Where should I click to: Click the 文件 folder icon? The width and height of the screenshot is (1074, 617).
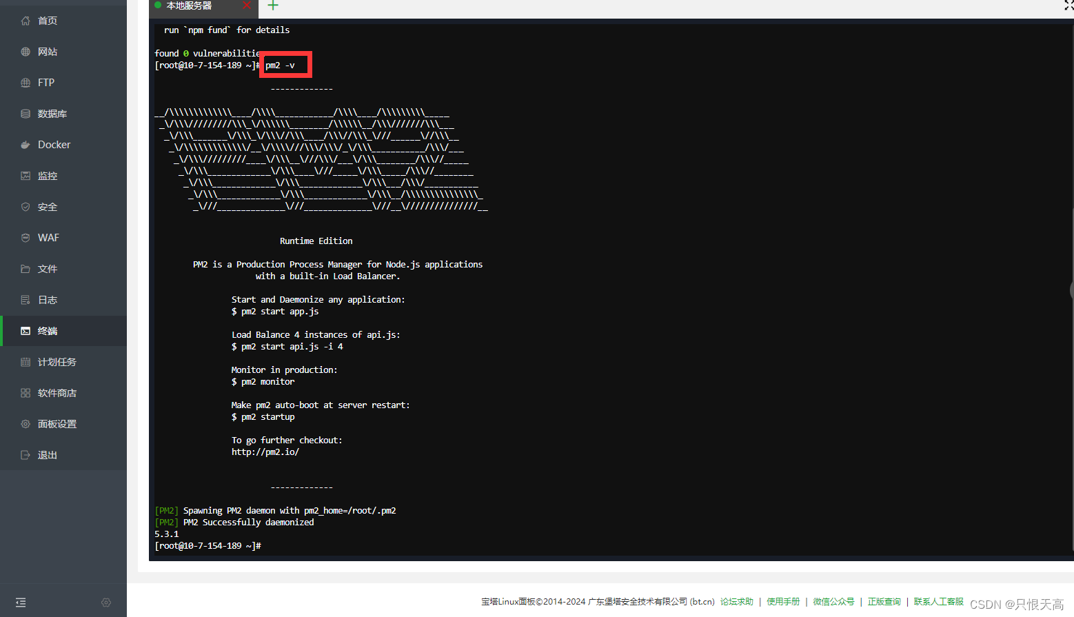(x=26, y=269)
